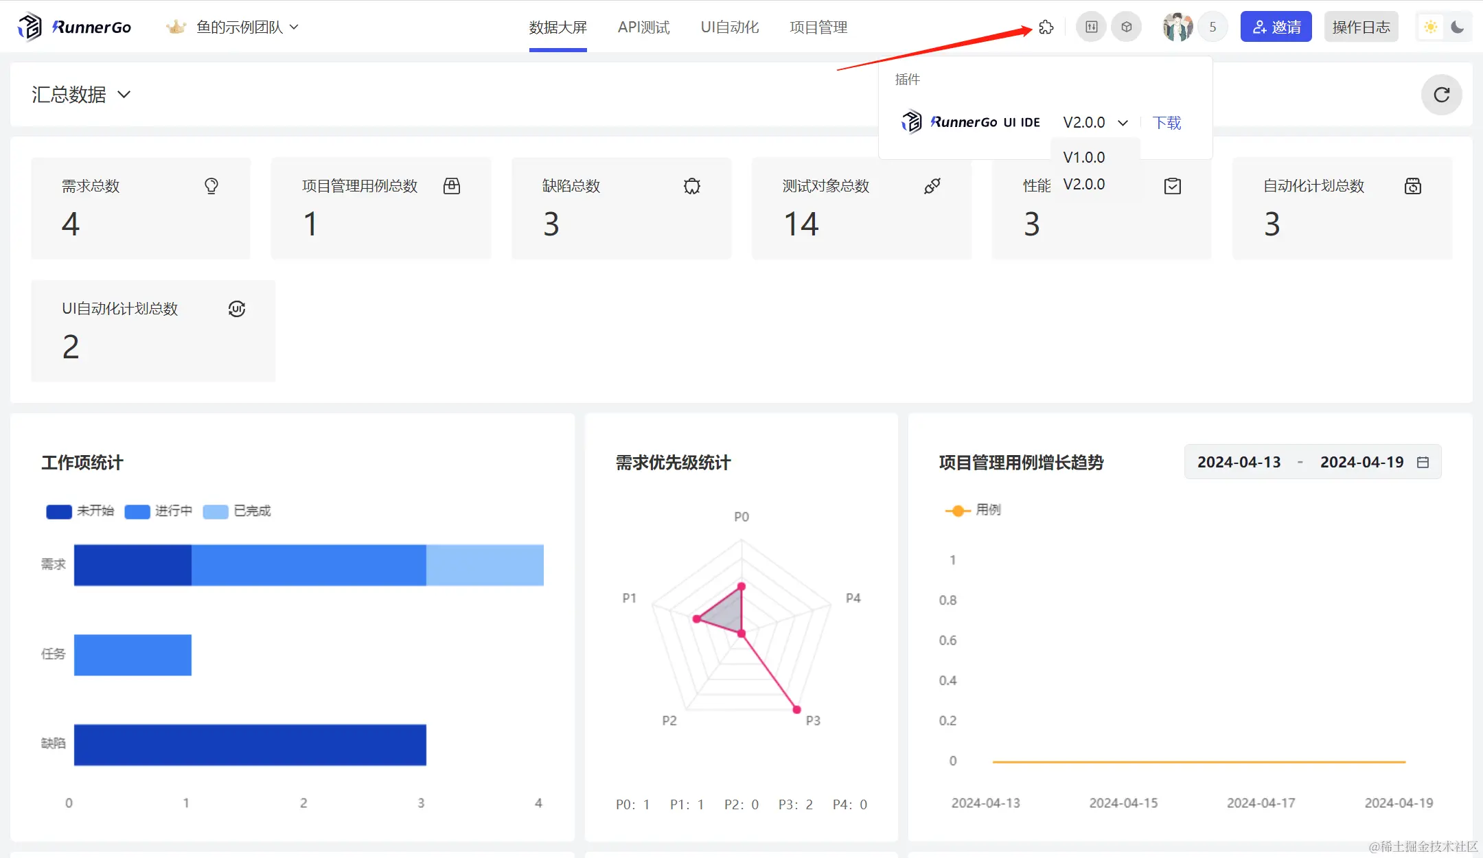
Task: Open the API测试 tab
Action: [643, 27]
